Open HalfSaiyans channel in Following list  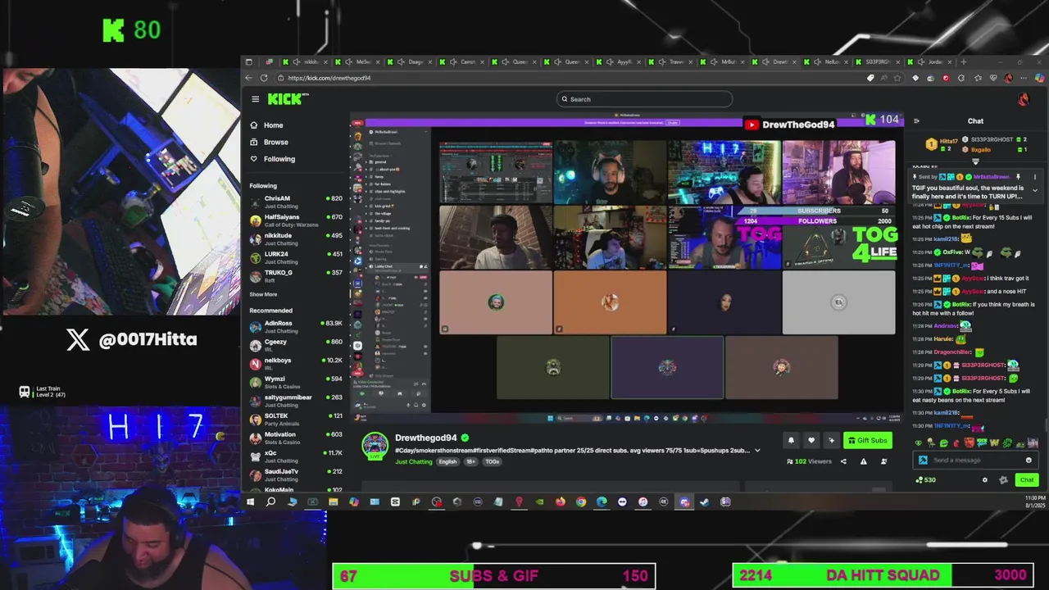coord(295,220)
